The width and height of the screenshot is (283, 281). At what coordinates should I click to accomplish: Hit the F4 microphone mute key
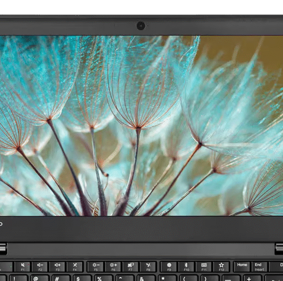pyautogui.click(x=75, y=267)
